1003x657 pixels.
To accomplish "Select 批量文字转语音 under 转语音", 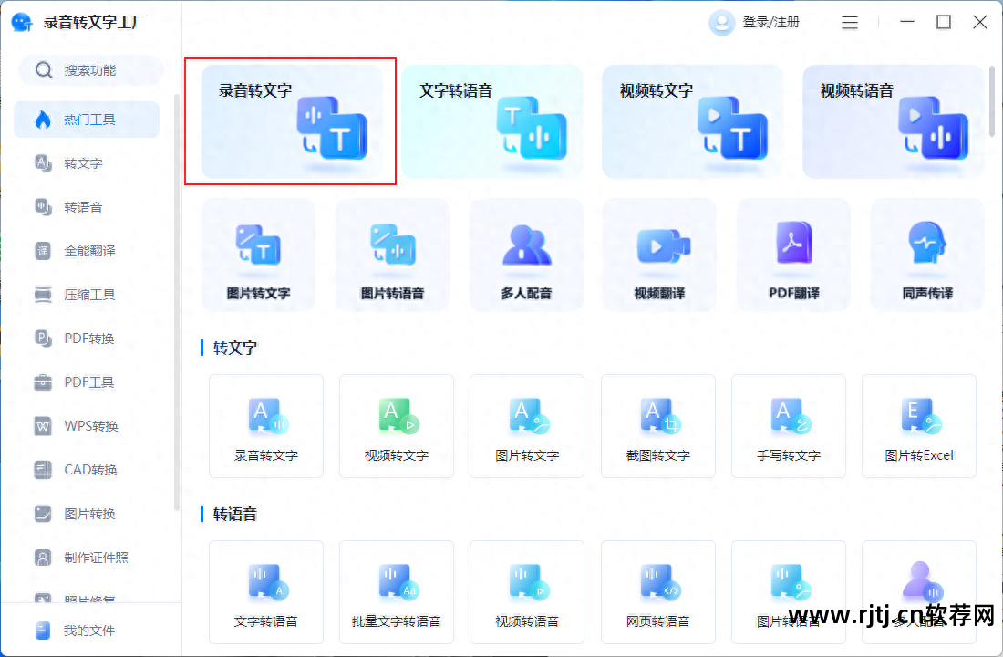I will point(397,591).
